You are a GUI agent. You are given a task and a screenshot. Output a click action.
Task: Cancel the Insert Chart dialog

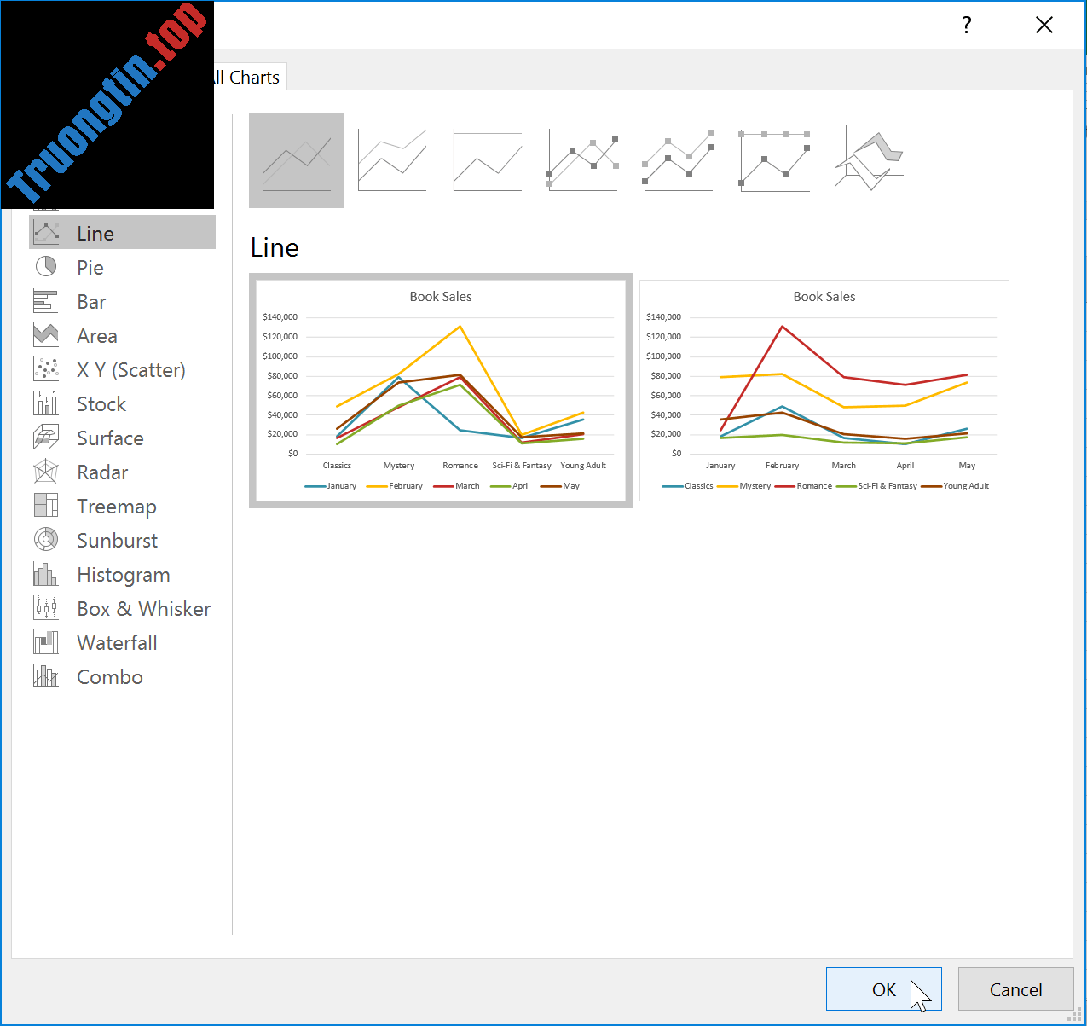[1015, 989]
